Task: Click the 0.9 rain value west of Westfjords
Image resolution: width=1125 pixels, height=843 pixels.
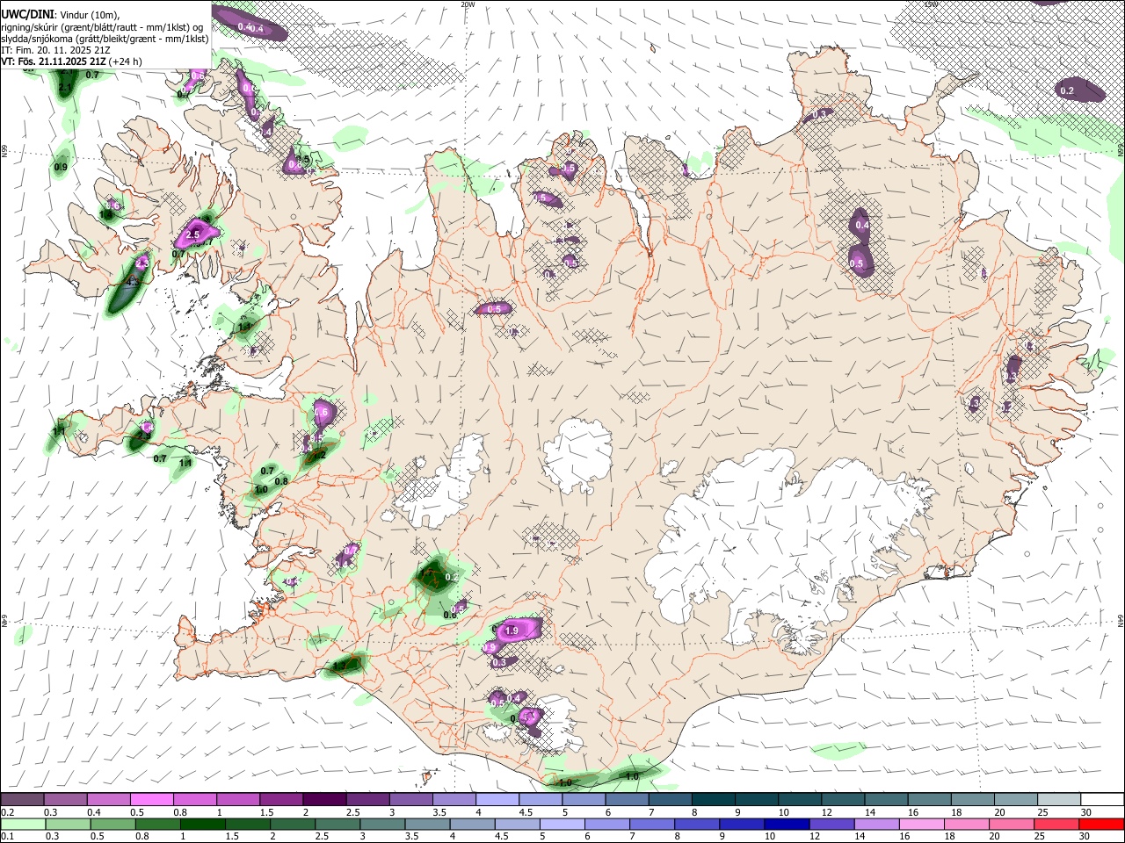Action: (x=61, y=167)
